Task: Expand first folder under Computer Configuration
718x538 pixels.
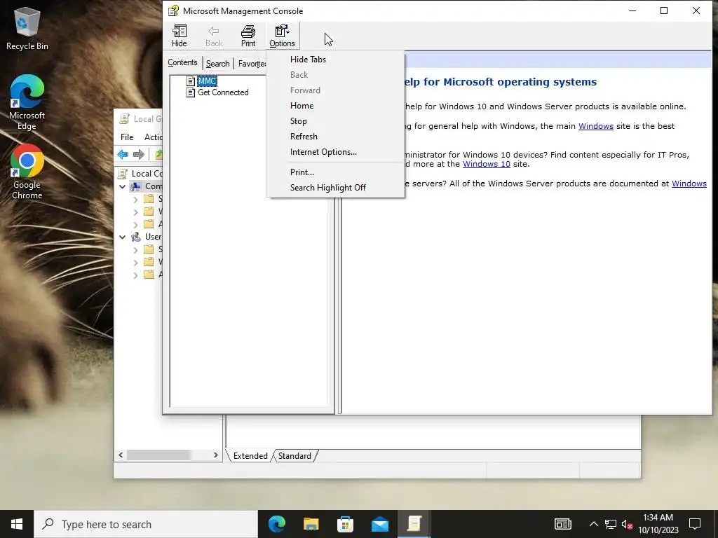Action: click(135, 200)
